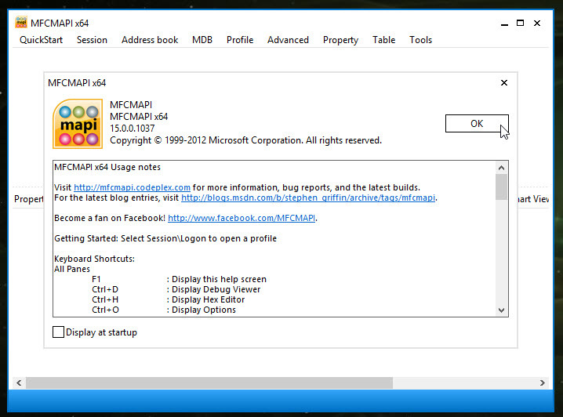This screenshot has height=417, width=563.
Task: Click the partially hidden Property column header
Action: click(x=28, y=199)
